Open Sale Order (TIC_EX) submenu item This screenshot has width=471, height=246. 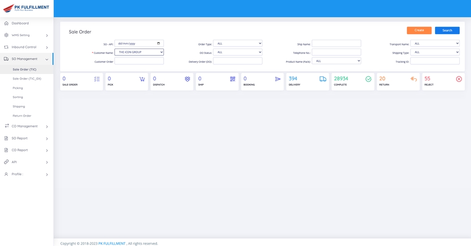(x=26, y=78)
